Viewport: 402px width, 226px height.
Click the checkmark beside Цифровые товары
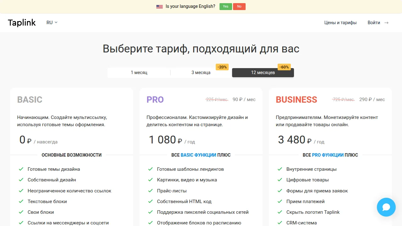(x=280, y=180)
